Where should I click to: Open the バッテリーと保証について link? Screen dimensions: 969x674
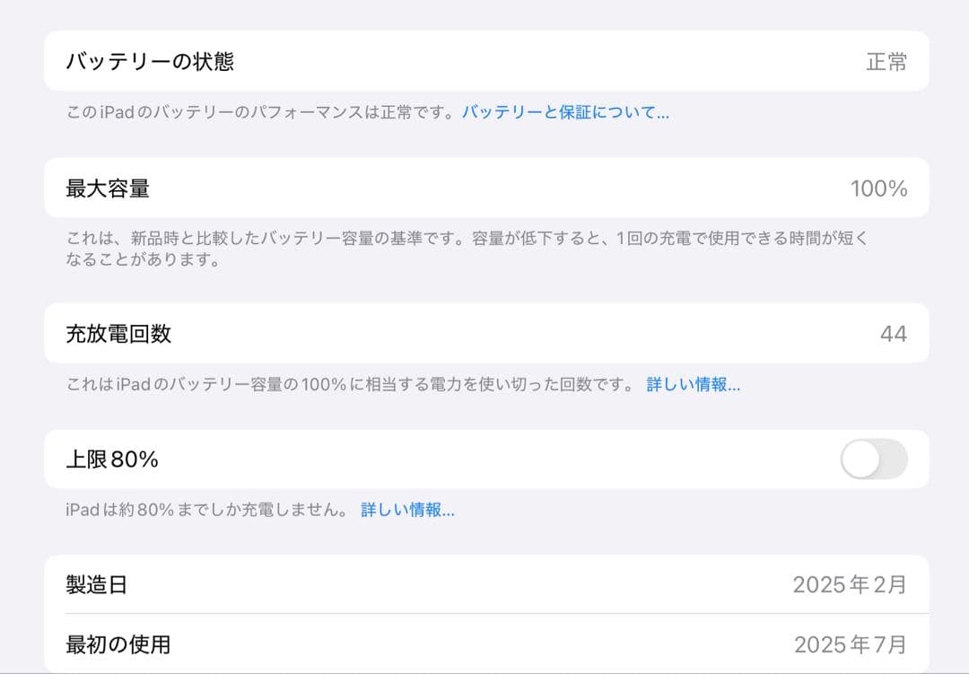pos(565,111)
